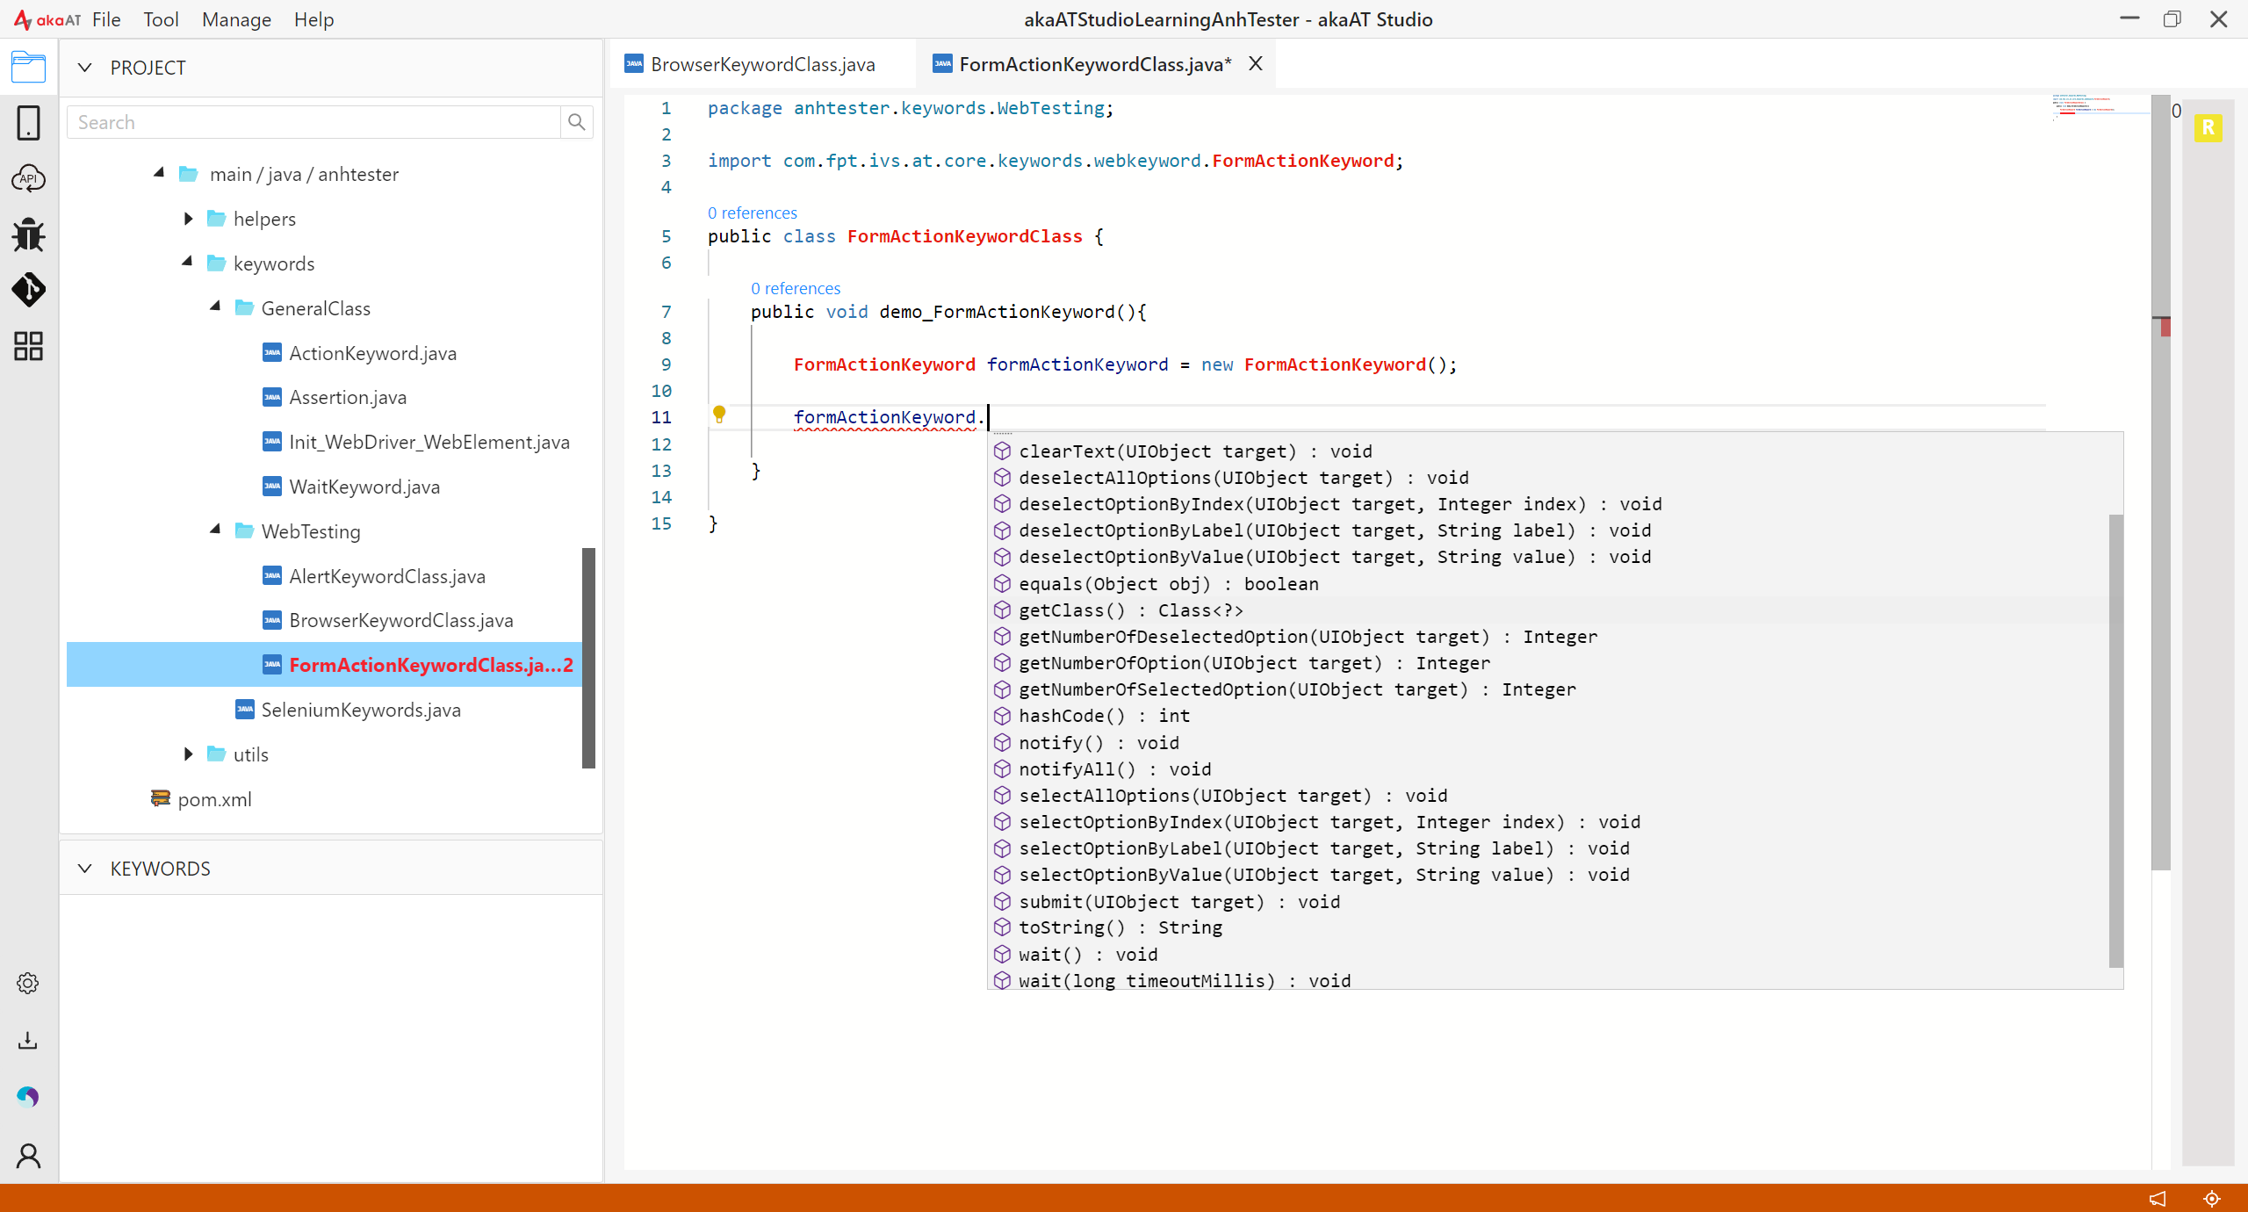This screenshot has height=1212, width=2248.
Task: Click the target locate icon in status bar
Action: [x=2212, y=1198]
